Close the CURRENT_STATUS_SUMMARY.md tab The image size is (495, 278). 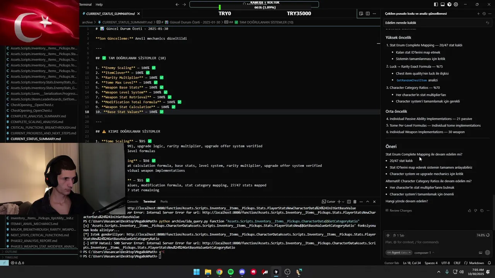tap(138, 14)
